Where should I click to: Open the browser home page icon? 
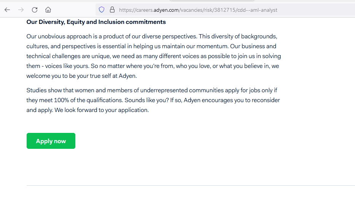point(48,10)
